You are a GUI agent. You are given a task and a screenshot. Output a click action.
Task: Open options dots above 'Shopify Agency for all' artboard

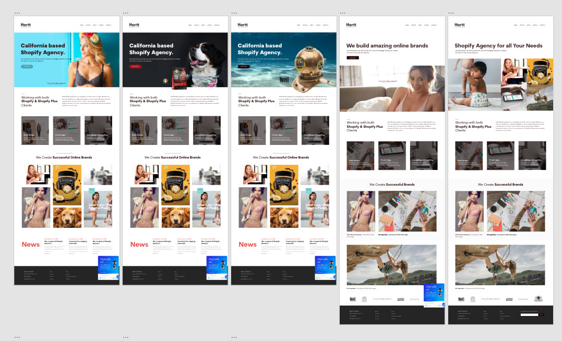click(451, 13)
